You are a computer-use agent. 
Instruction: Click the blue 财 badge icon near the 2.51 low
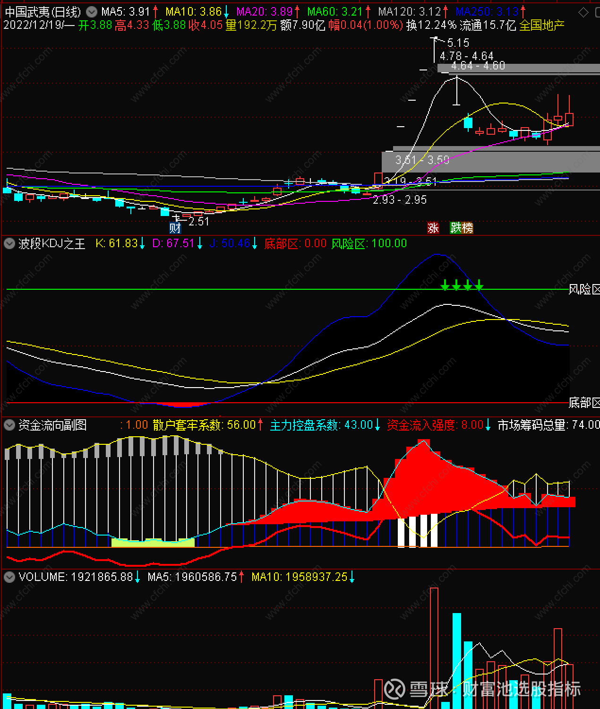point(174,227)
